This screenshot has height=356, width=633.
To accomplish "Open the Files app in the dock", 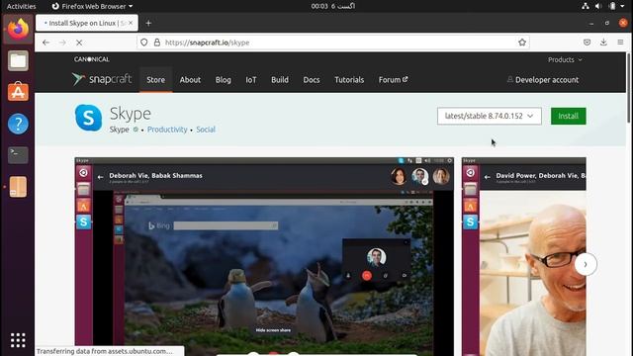I will tap(18, 60).
